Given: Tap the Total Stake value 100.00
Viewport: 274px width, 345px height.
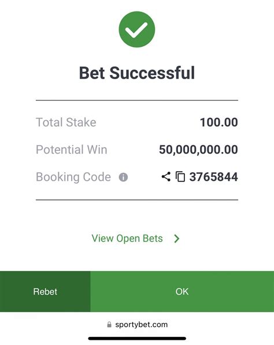Looking at the screenshot, I should click(219, 123).
